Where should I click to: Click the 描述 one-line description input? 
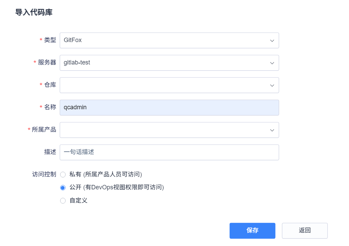click(x=169, y=152)
